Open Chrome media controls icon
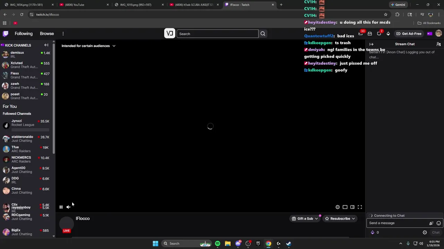Image resolution: width=444 pixels, height=249 pixels. tap(422, 15)
